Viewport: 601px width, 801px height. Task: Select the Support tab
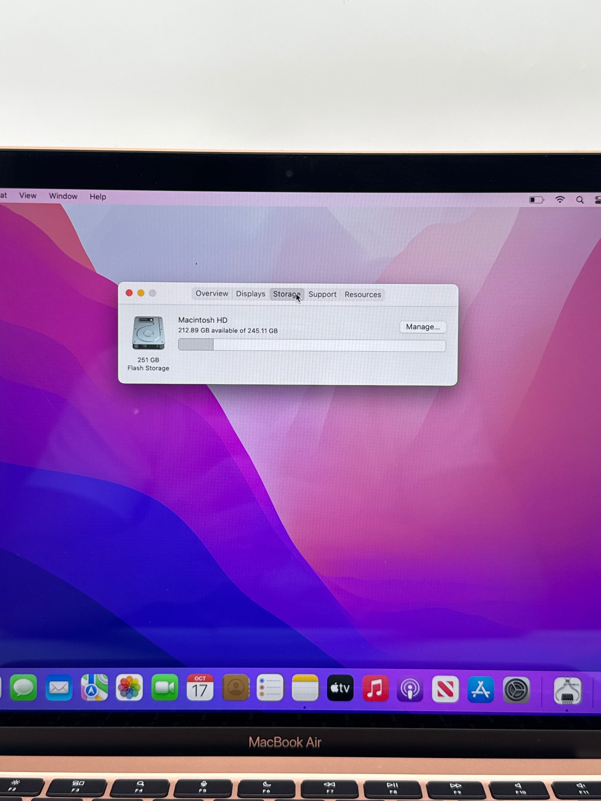[x=322, y=294]
